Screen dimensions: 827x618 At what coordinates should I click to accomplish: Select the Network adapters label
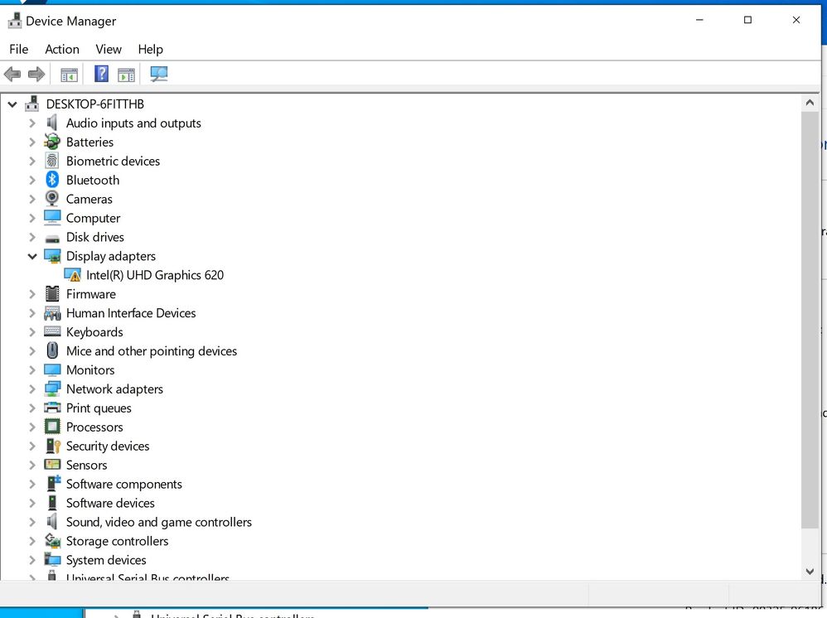click(114, 389)
